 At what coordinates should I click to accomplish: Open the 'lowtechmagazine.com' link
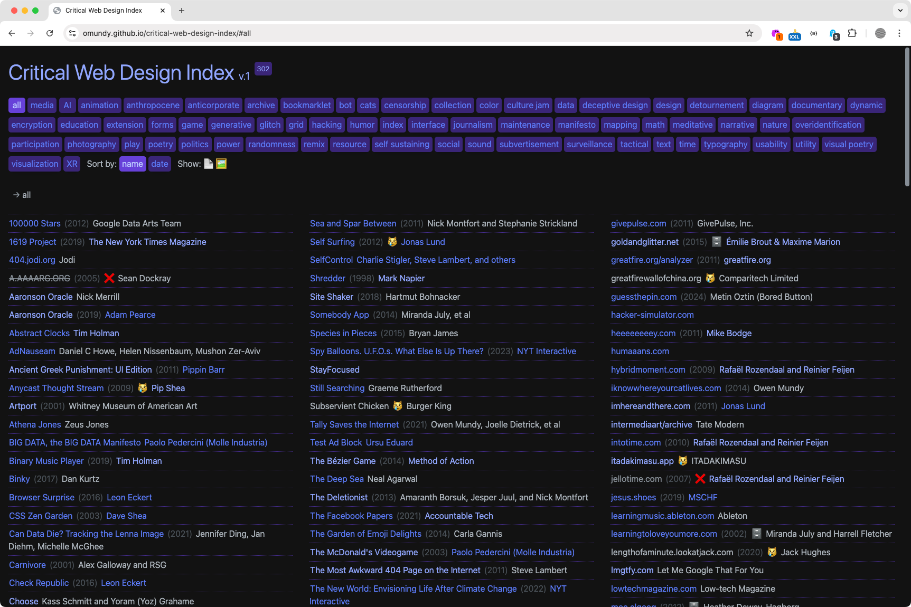pos(654,589)
